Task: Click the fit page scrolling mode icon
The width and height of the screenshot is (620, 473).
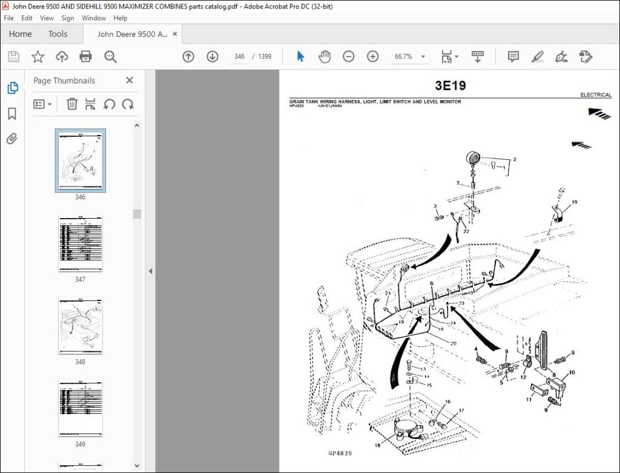Action: pos(446,56)
